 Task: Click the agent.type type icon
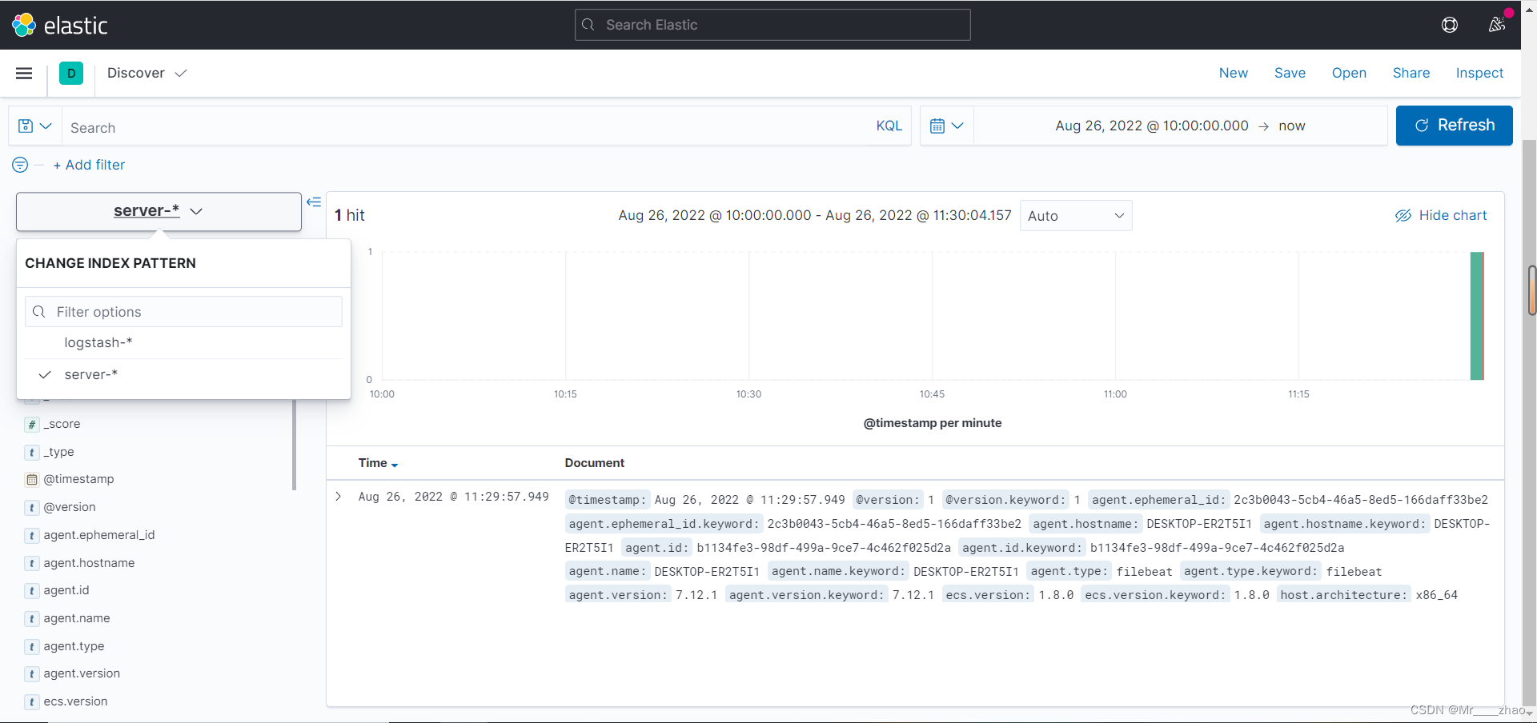pos(32,647)
